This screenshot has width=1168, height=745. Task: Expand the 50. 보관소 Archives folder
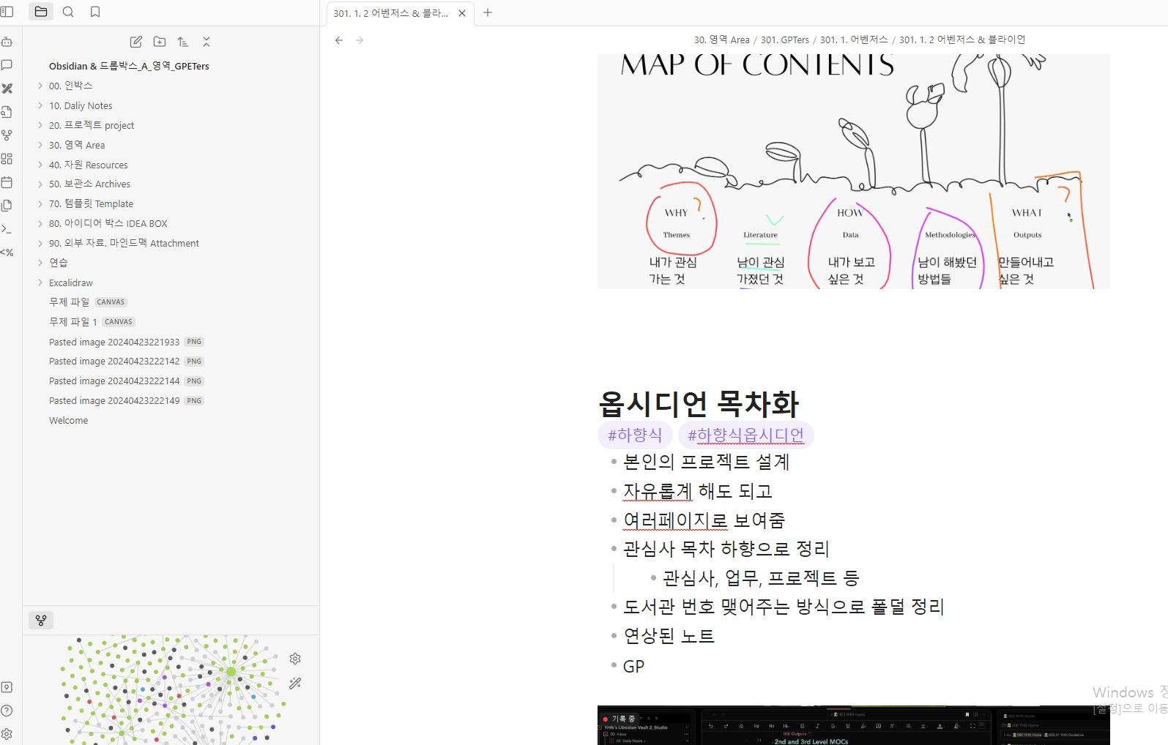pyautogui.click(x=40, y=184)
